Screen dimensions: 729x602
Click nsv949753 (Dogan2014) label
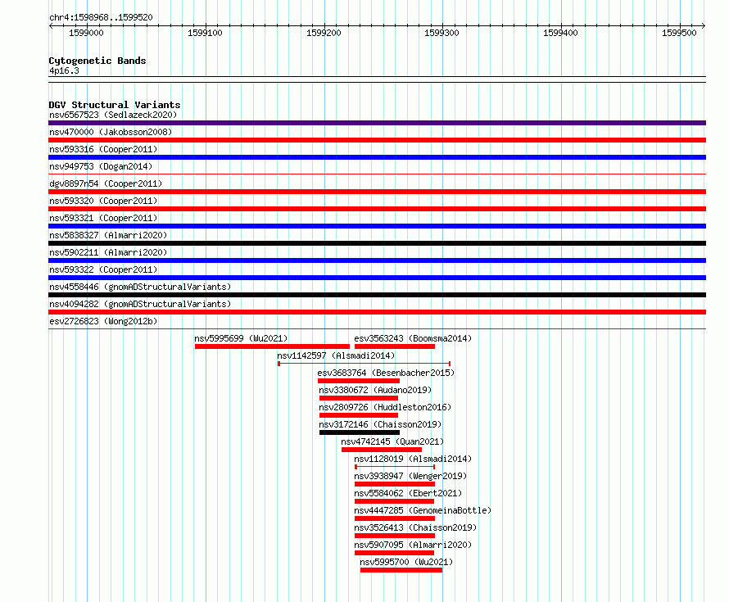[x=101, y=166]
